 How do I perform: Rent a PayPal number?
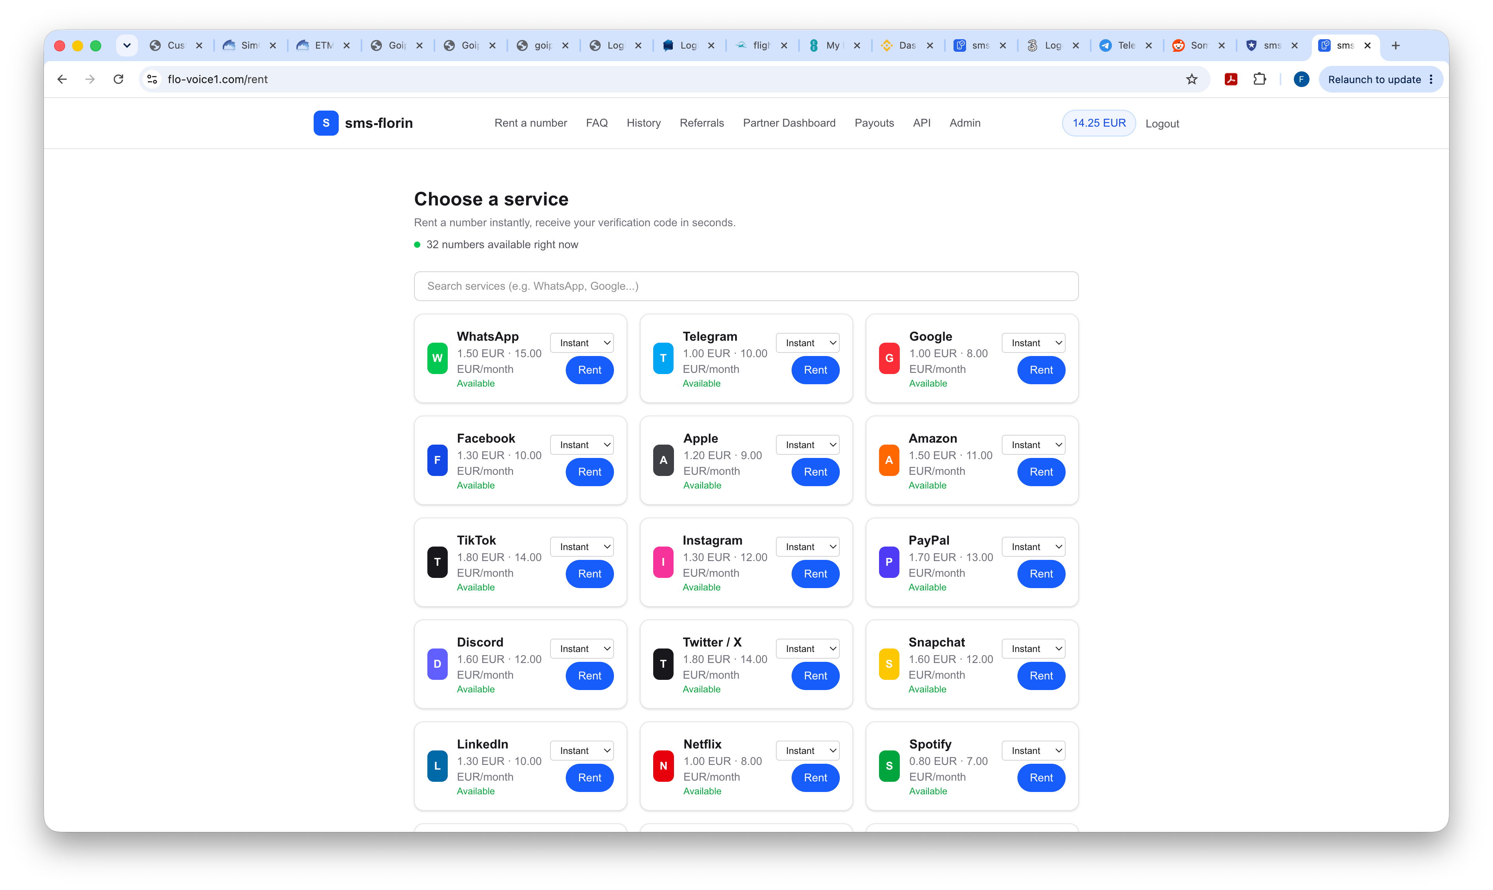1041,574
